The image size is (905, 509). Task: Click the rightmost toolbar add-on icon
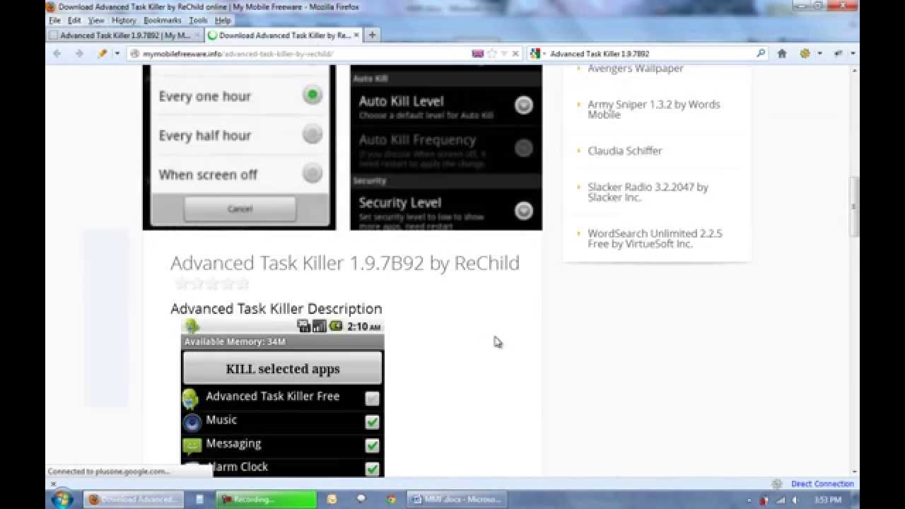[x=839, y=53]
